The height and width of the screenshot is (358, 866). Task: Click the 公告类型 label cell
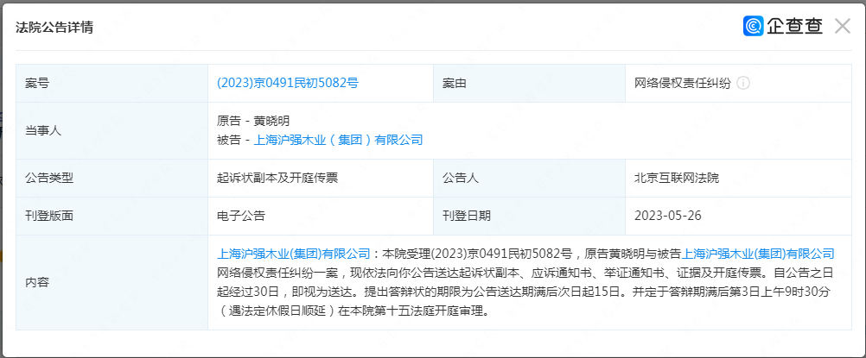(49, 178)
